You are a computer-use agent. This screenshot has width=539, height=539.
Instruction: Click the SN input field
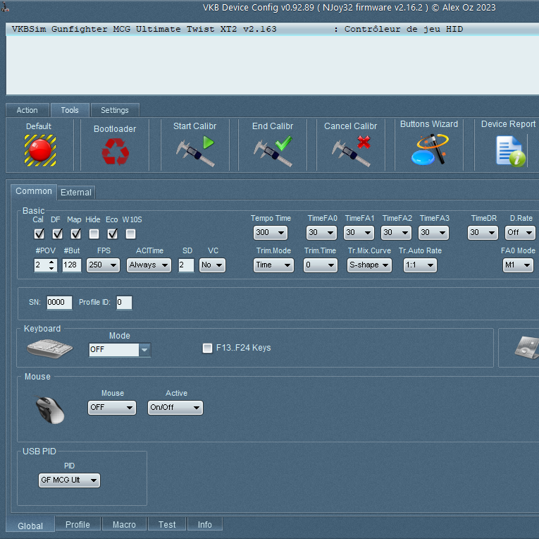point(59,303)
